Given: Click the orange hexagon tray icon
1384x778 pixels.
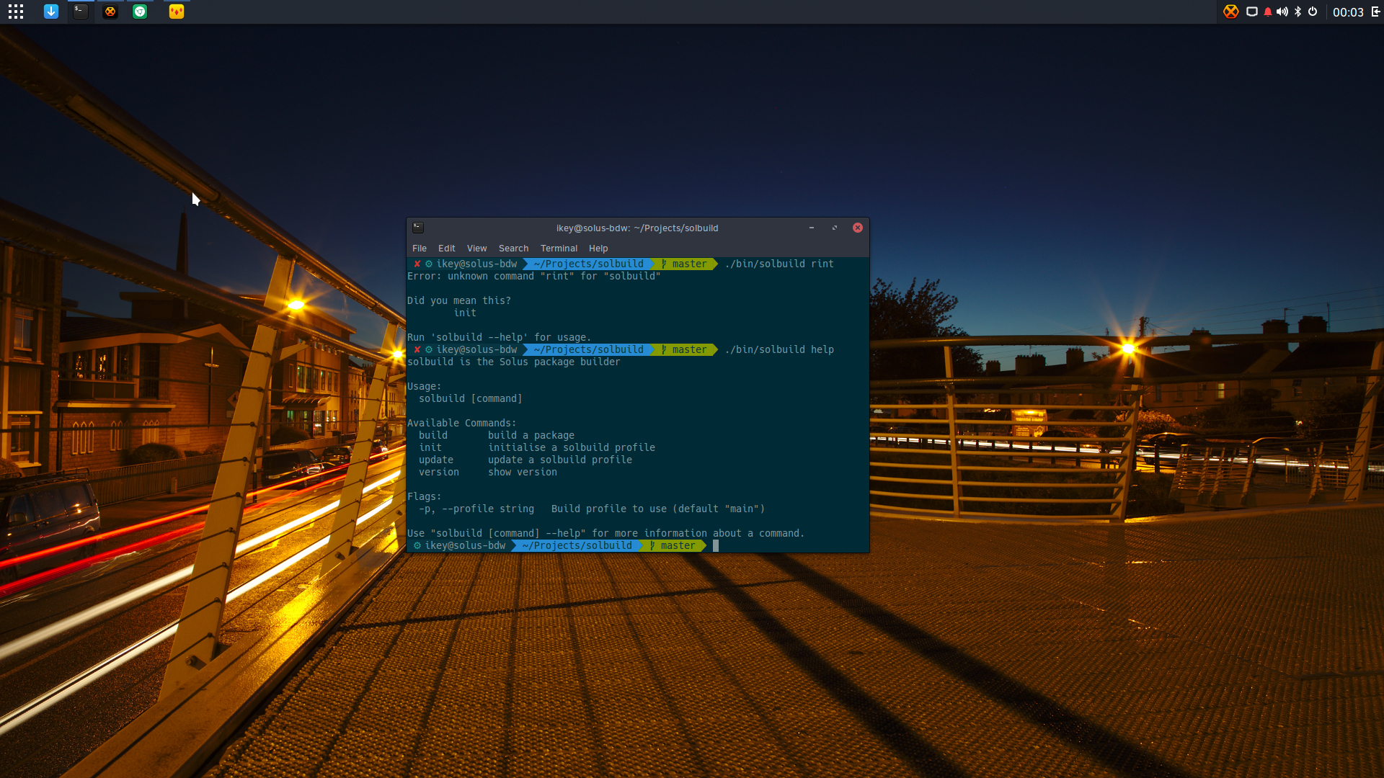Looking at the screenshot, I should pyautogui.click(x=1231, y=12).
